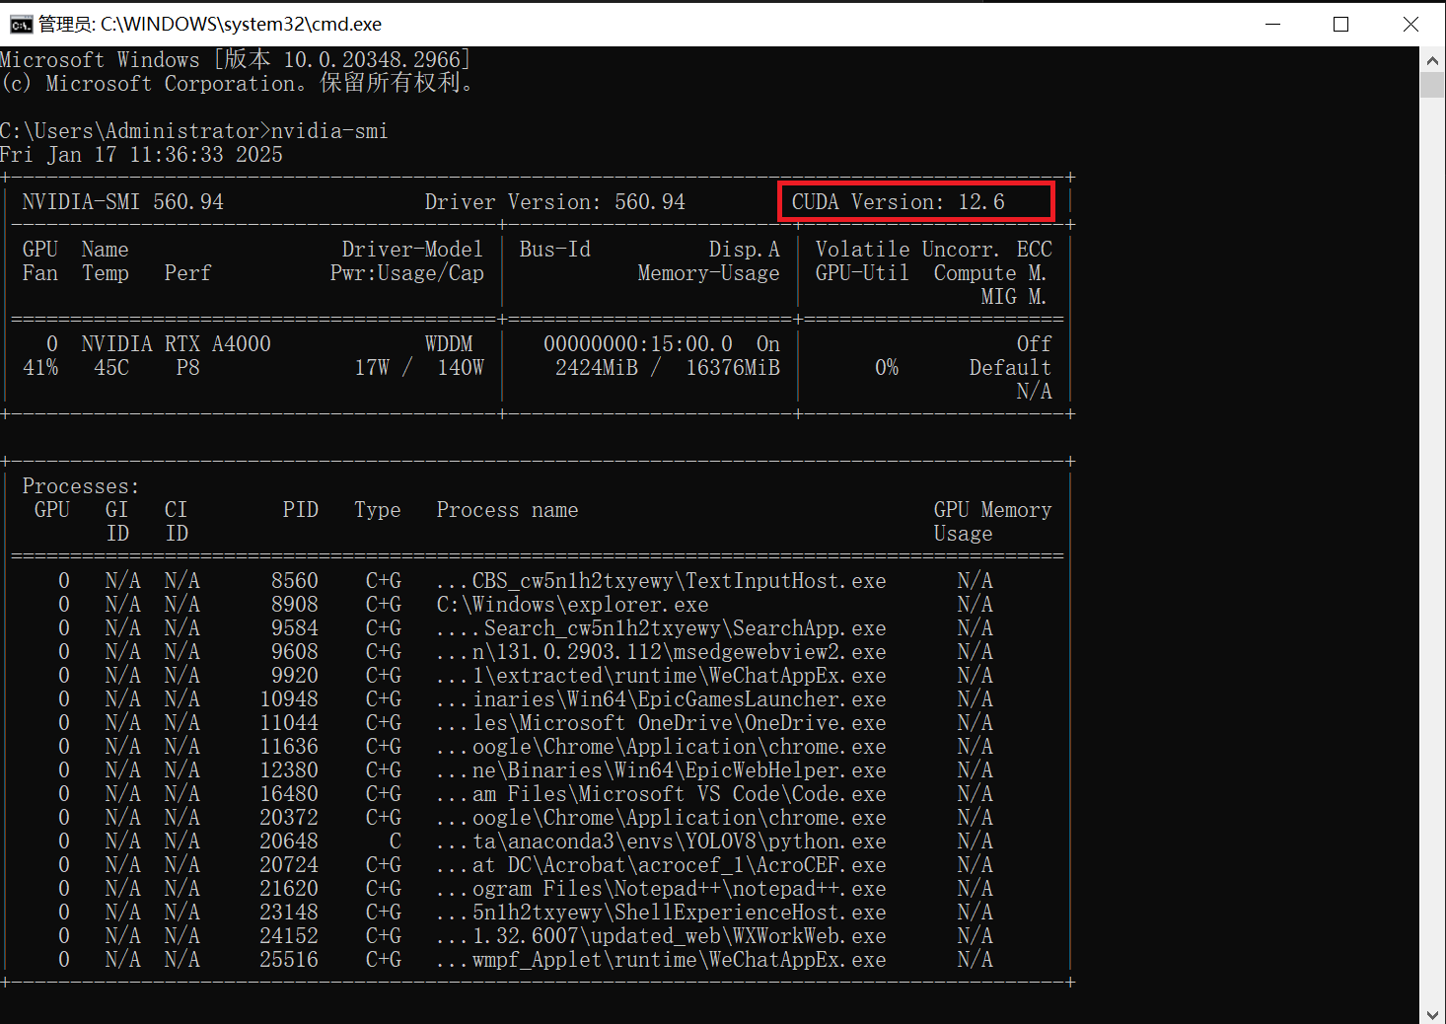Image resolution: width=1446 pixels, height=1024 pixels.
Task: Click the cmd icon in the title bar
Action: [x=20, y=25]
